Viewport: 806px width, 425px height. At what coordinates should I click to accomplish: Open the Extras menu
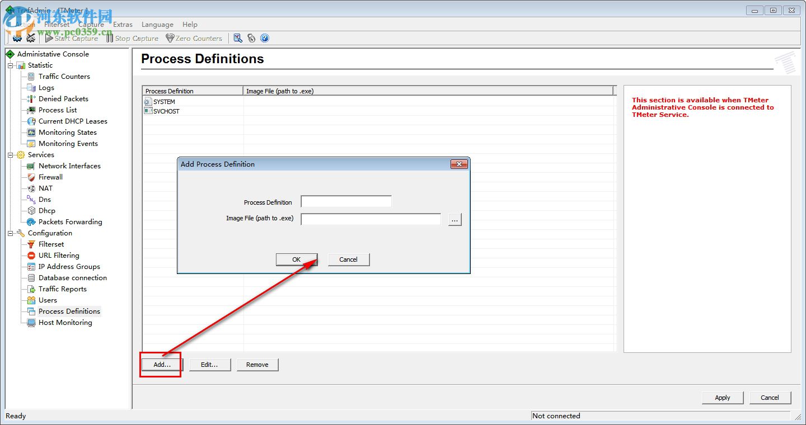123,25
